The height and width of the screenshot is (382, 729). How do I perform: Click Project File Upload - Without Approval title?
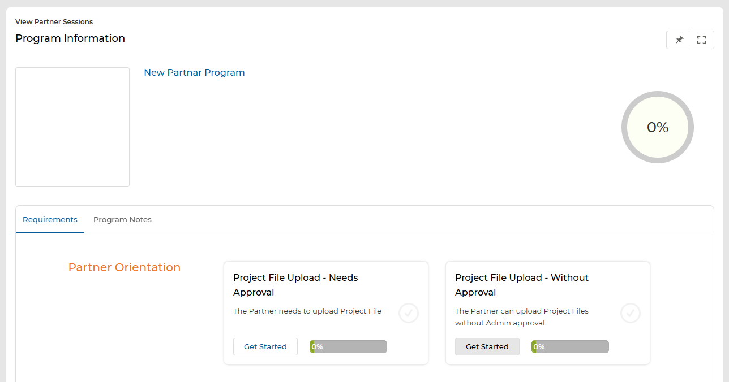coord(522,285)
